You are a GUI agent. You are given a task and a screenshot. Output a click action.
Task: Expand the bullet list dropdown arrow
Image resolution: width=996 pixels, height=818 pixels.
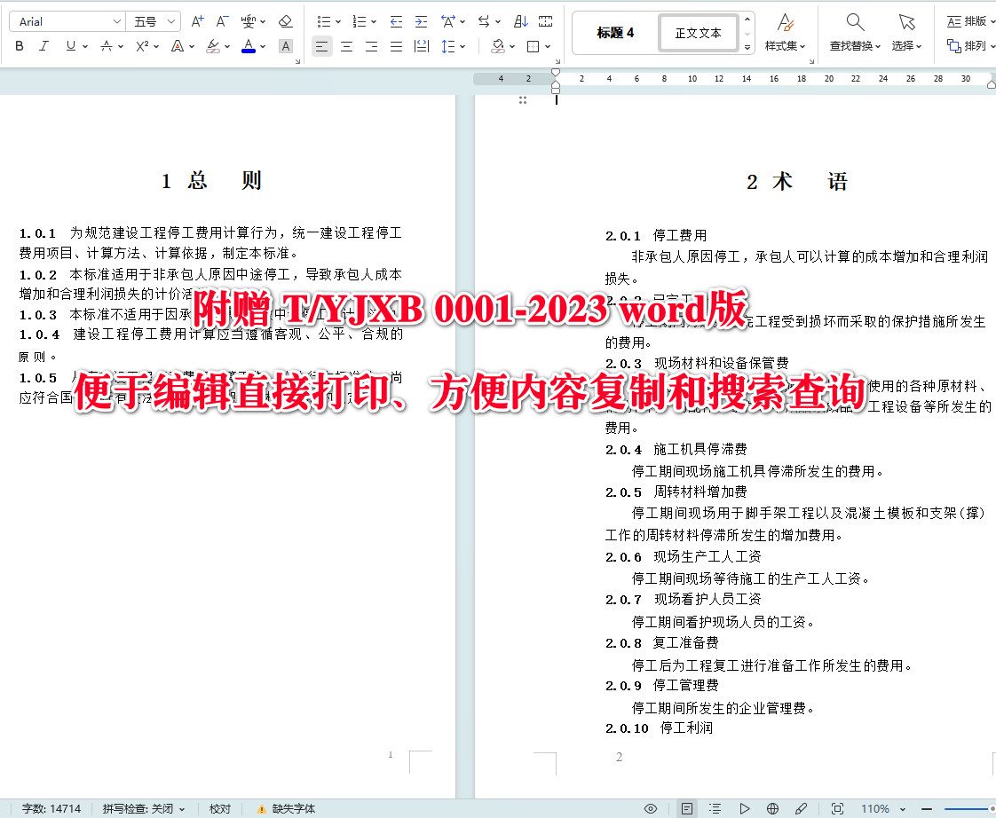[338, 21]
